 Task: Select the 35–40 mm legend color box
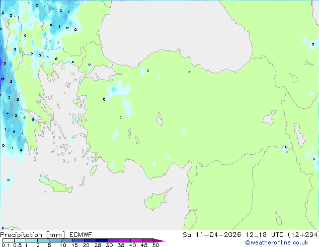click(x=124, y=240)
